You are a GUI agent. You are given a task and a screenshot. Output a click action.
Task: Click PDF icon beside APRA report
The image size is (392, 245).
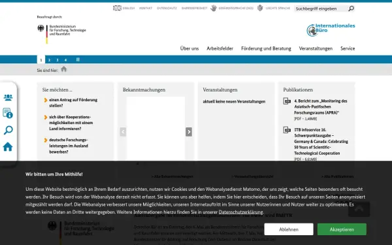(x=287, y=101)
